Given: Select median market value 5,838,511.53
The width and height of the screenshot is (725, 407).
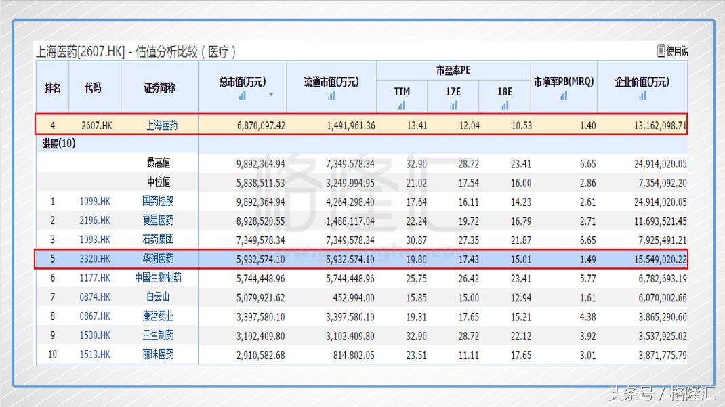Looking at the screenshot, I should click(x=261, y=184).
